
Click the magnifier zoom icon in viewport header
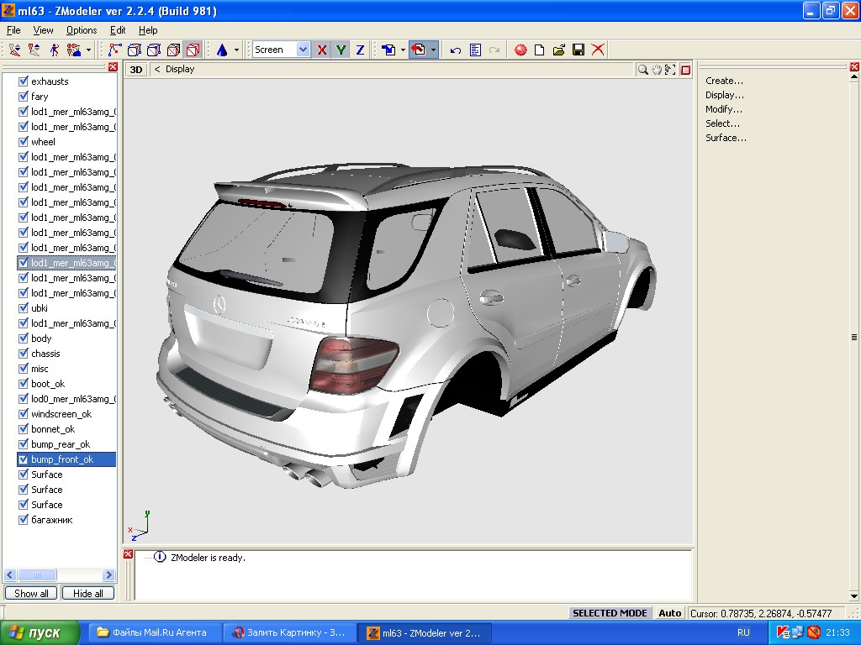642,70
